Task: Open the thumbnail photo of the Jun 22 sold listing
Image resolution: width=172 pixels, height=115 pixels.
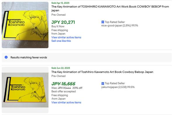Action: 25,90
